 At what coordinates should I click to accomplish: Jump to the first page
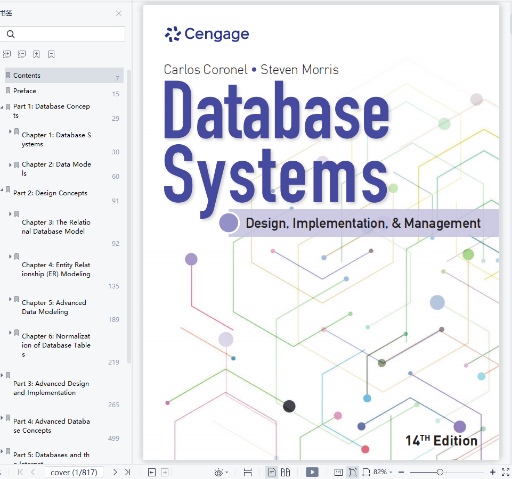coord(20,472)
